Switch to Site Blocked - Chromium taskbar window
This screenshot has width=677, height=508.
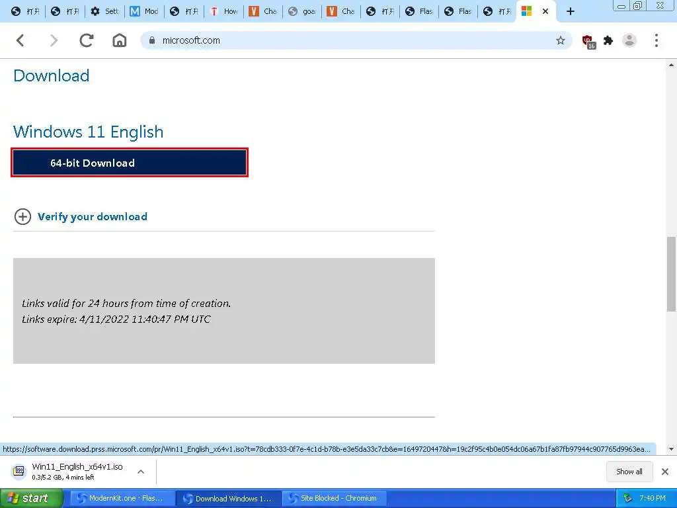[335, 498]
